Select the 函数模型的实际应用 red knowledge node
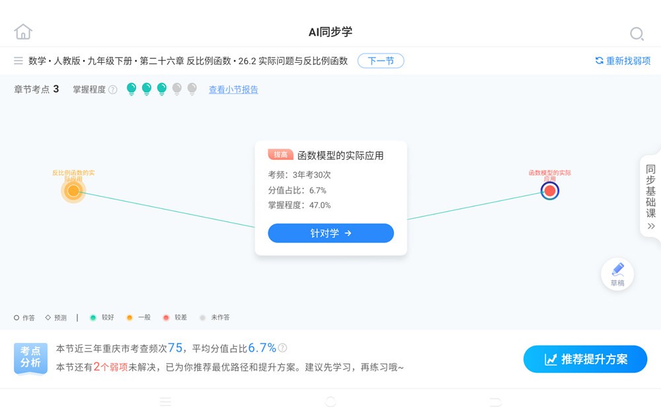The height and width of the screenshot is (413, 661). (549, 190)
